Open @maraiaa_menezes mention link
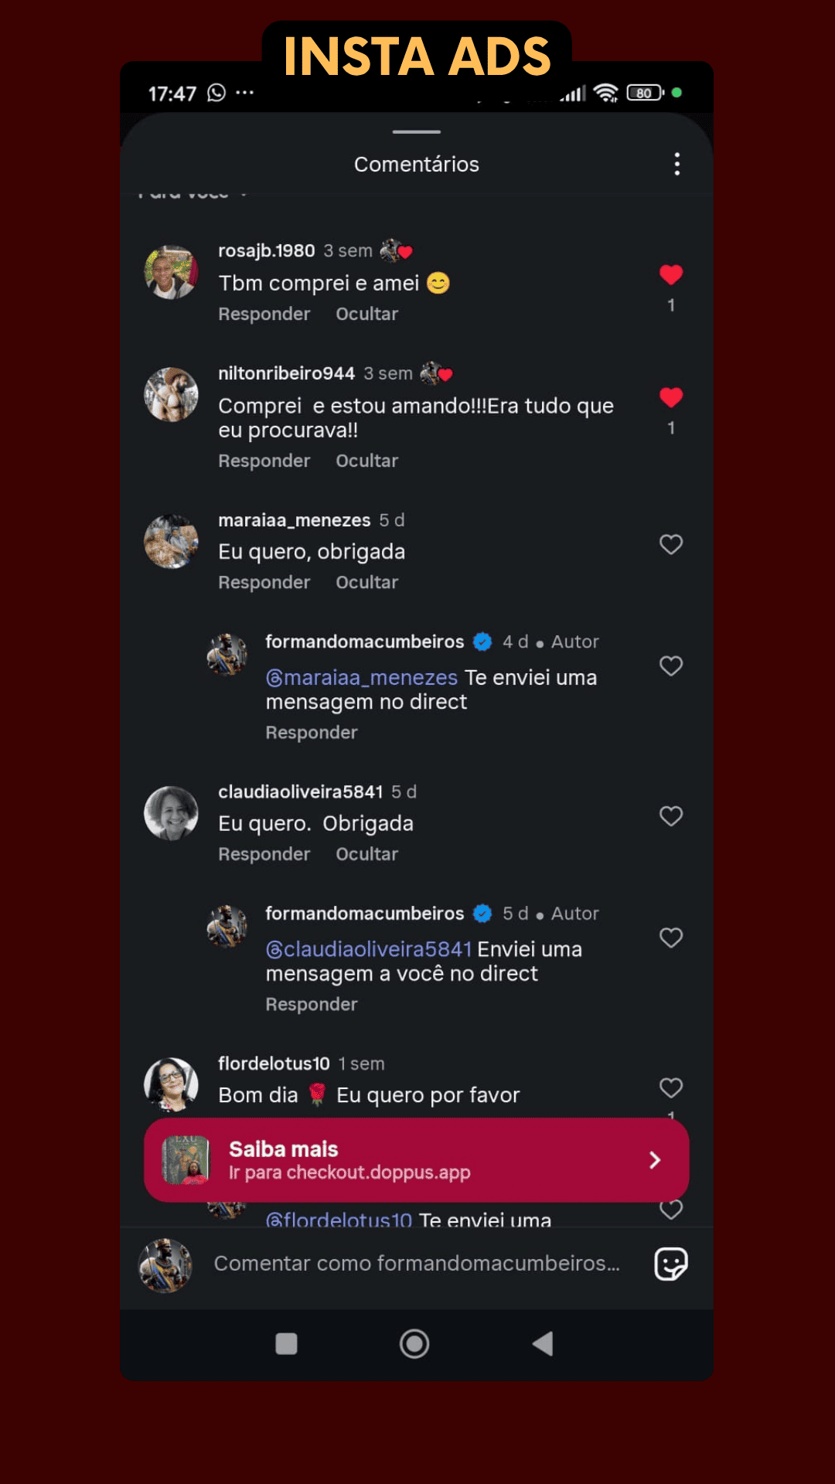Image resolution: width=835 pixels, height=1484 pixels. pyautogui.click(x=362, y=678)
